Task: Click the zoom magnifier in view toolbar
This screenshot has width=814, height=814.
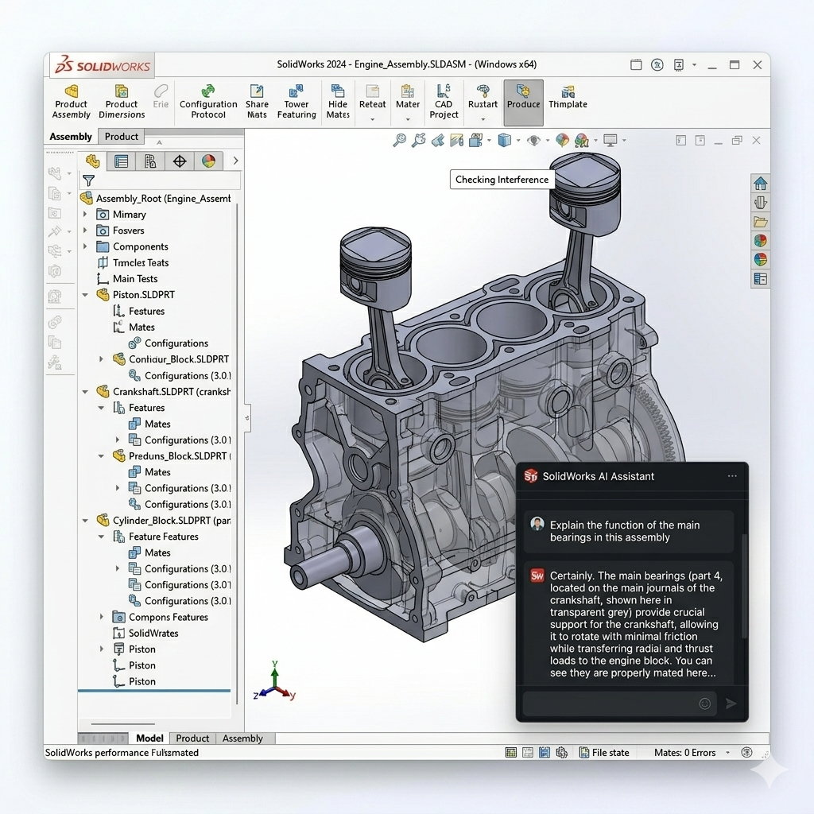Action: pos(399,140)
